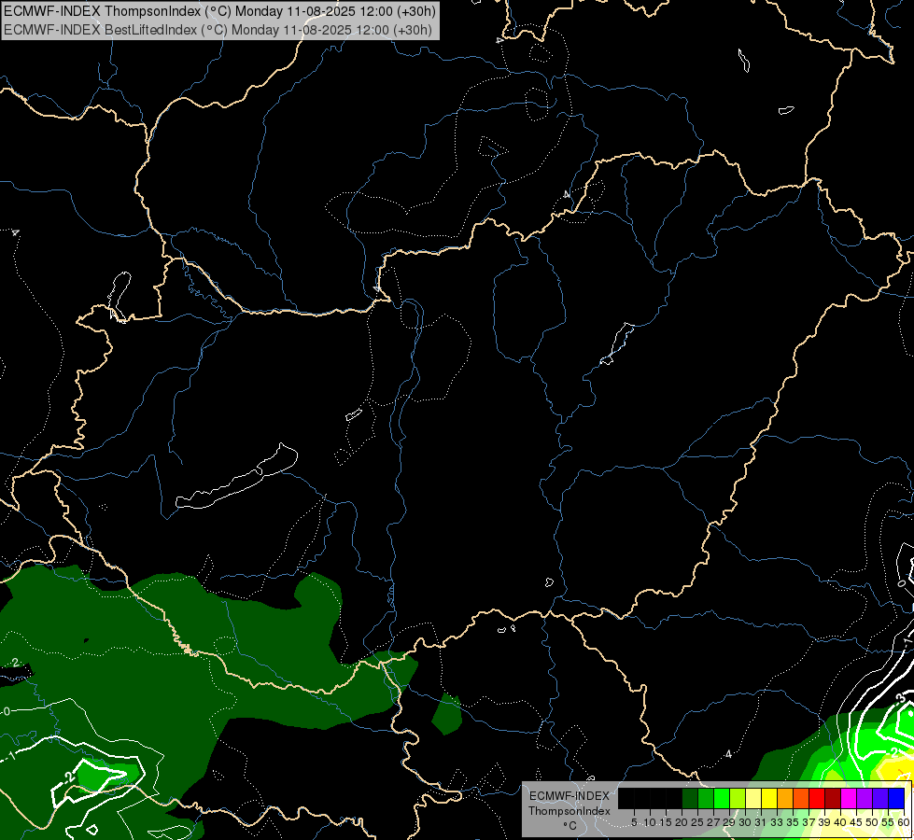Image resolution: width=914 pixels, height=840 pixels.
Task: Pick the magenta 40-45 legend swatch
Action: click(849, 798)
